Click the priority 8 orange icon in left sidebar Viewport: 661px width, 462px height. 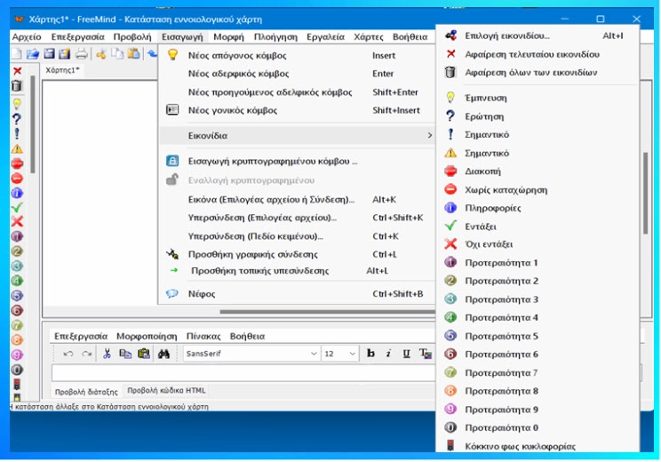coord(17,339)
